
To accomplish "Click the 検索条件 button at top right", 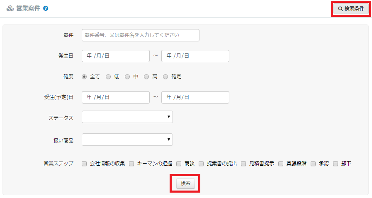I will click(x=351, y=9).
